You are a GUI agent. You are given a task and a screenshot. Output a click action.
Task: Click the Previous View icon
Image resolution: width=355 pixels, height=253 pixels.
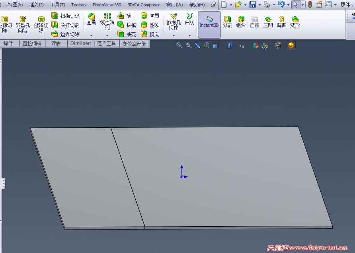[x=198, y=45]
